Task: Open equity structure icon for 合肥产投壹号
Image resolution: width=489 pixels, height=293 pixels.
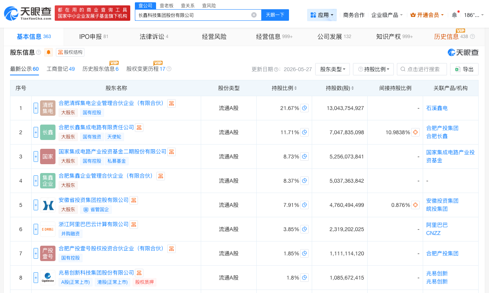Action: point(171,248)
